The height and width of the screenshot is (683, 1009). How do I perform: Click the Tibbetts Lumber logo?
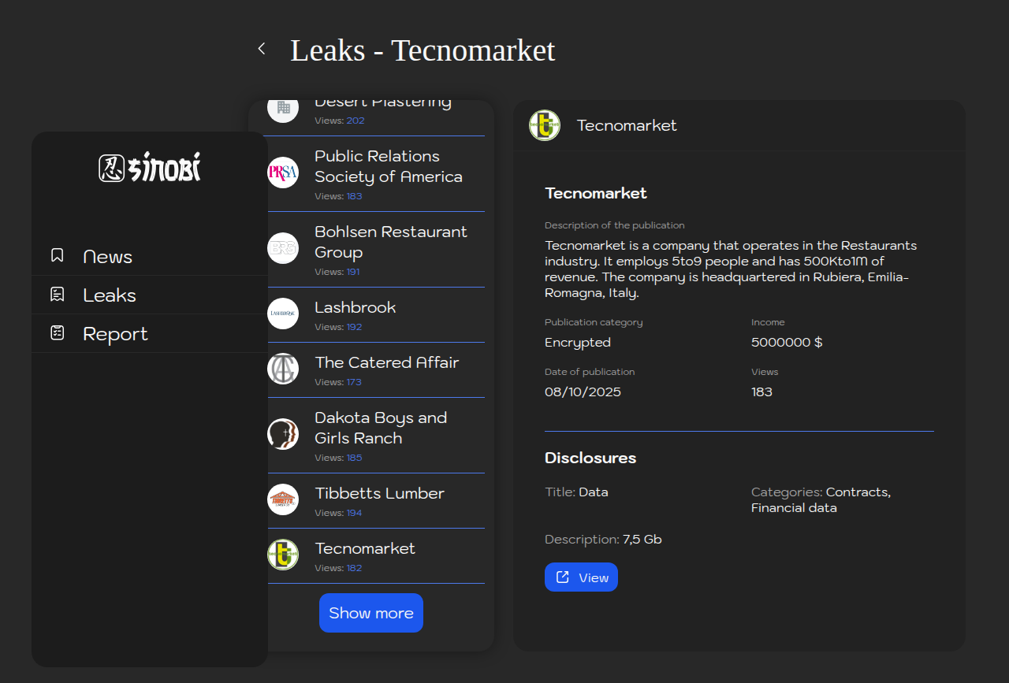[x=283, y=499]
